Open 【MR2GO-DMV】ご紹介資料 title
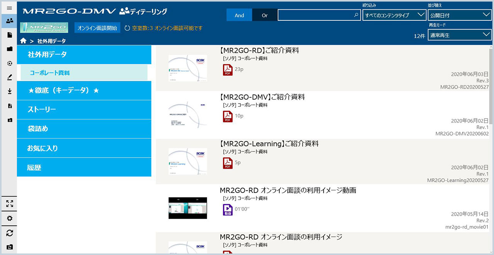Viewport: 494px width, 255px height. 262,97
